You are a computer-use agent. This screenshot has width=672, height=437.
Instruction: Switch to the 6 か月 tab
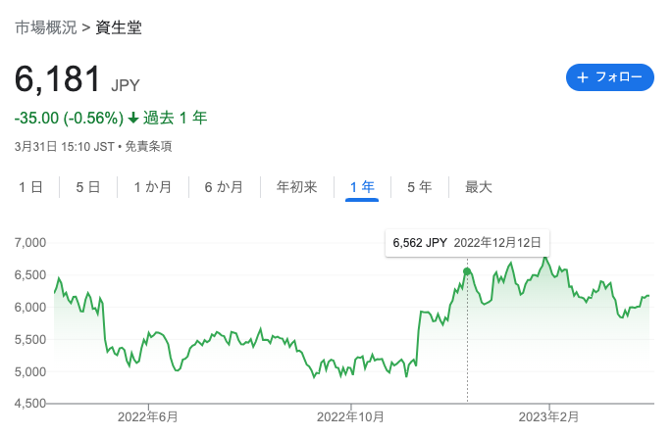click(224, 187)
